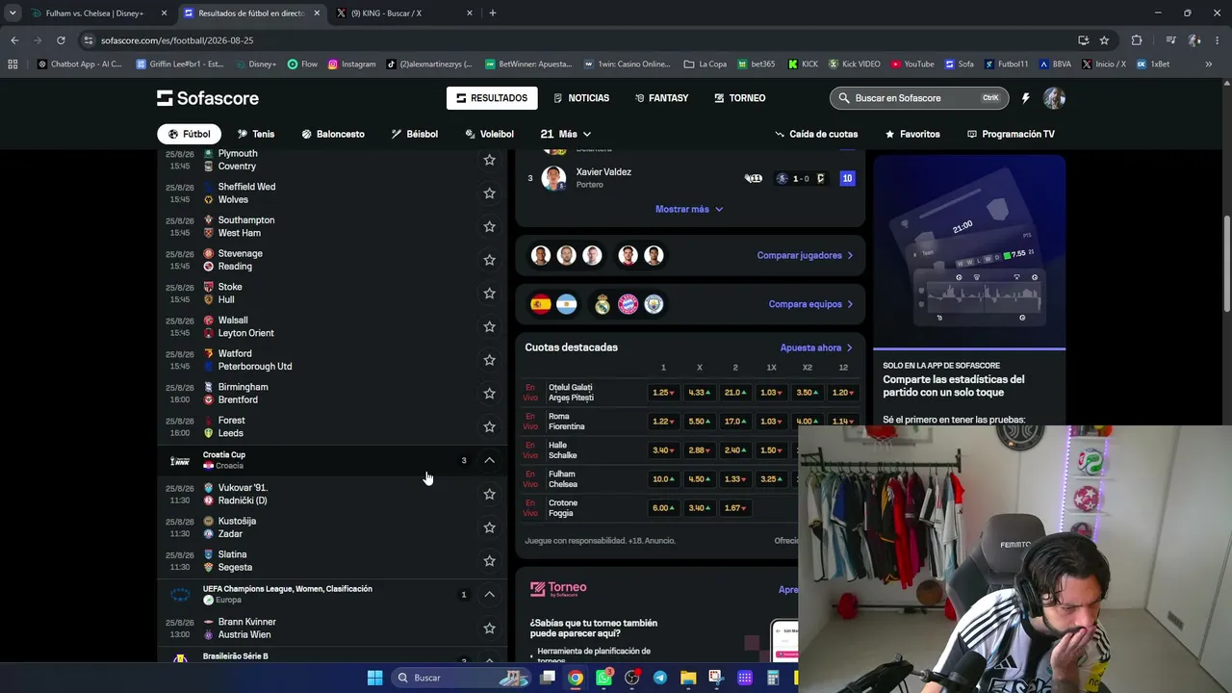This screenshot has height=693, width=1232.
Task: Switch to the FANTASY tab
Action: 661,98
